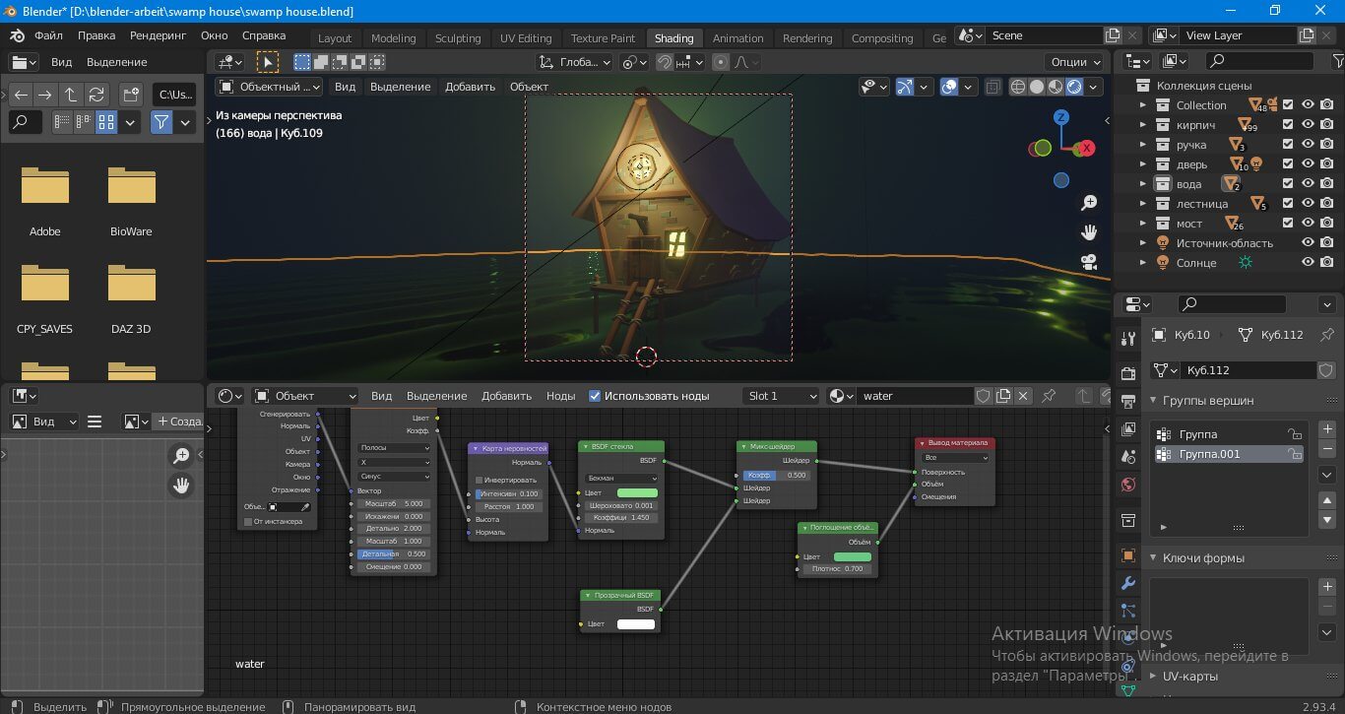The height and width of the screenshot is (714, 1345).
Task: Hide the 'вода' collection in viewport
Action: [1308, 184]
